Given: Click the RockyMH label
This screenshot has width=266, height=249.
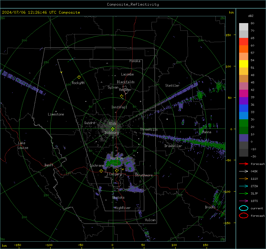Looking at the screenshot, I should pos(78,83).
